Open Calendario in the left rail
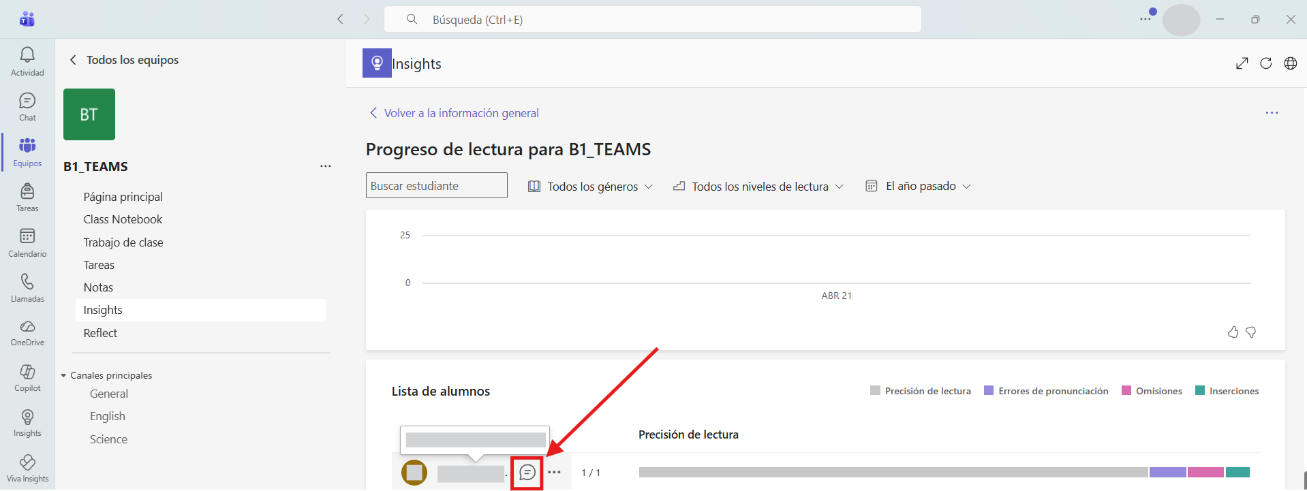The image size is (1307, 491). pyautogui.click(x=27, y=243)
